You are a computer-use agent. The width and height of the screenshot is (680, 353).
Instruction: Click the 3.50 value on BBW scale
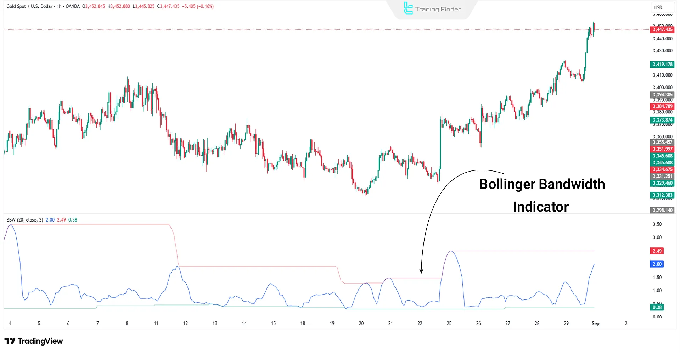coord(657,224)
